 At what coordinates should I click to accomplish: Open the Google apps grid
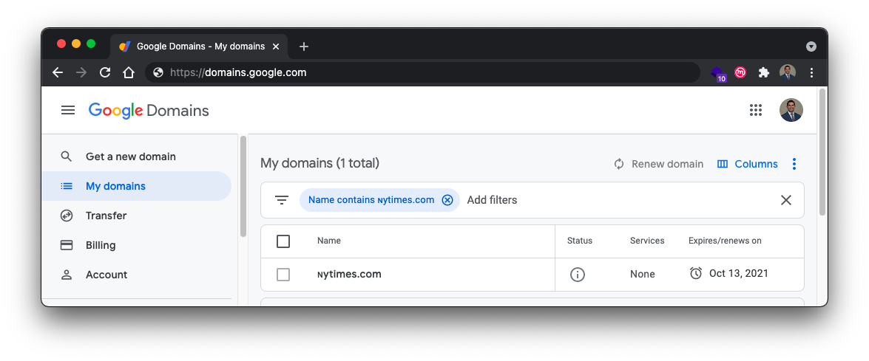(x=755, y=111)
